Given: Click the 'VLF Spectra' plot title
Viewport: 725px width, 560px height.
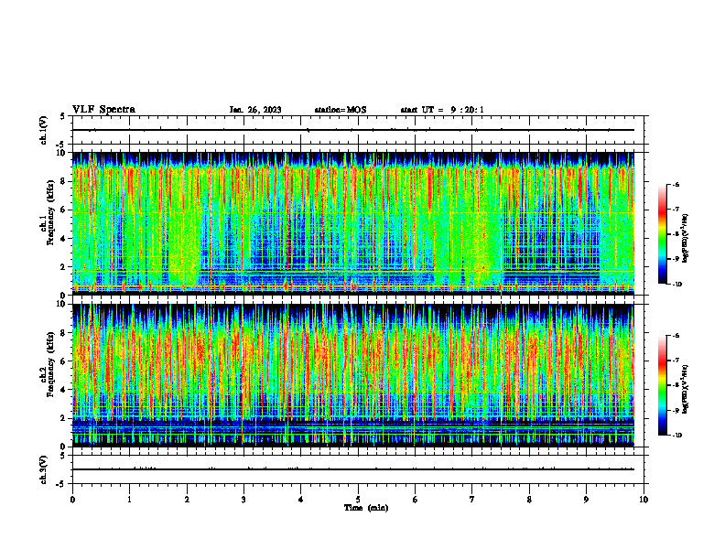Looking at the screenshot, I should pyautogui.click(x=103, y=110).
